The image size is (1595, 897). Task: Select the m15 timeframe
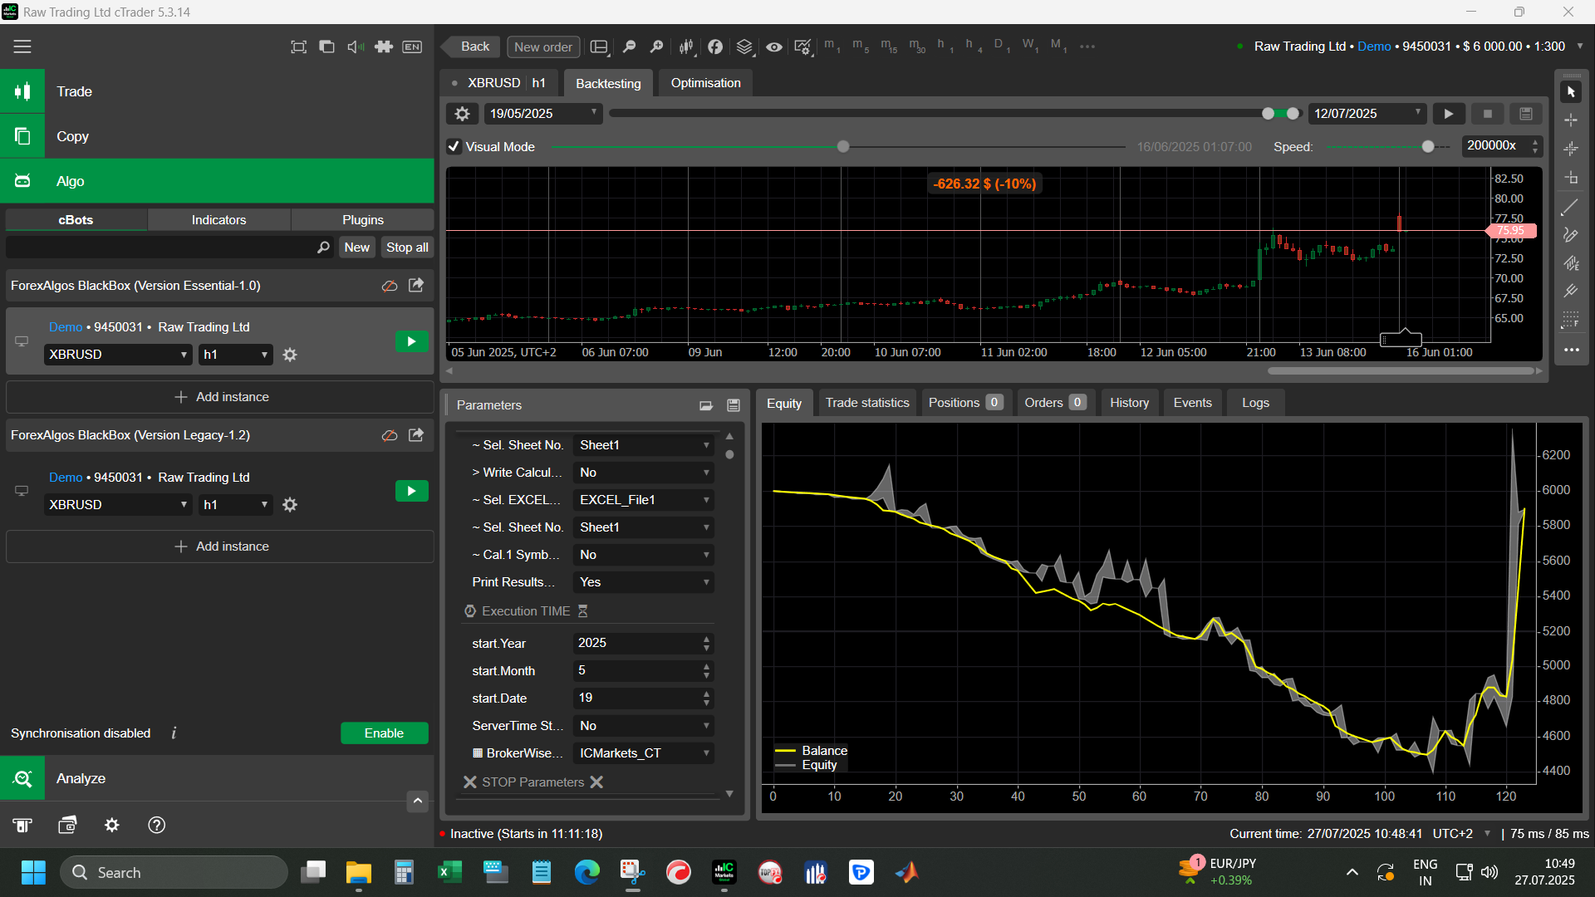tap(889, 46)
